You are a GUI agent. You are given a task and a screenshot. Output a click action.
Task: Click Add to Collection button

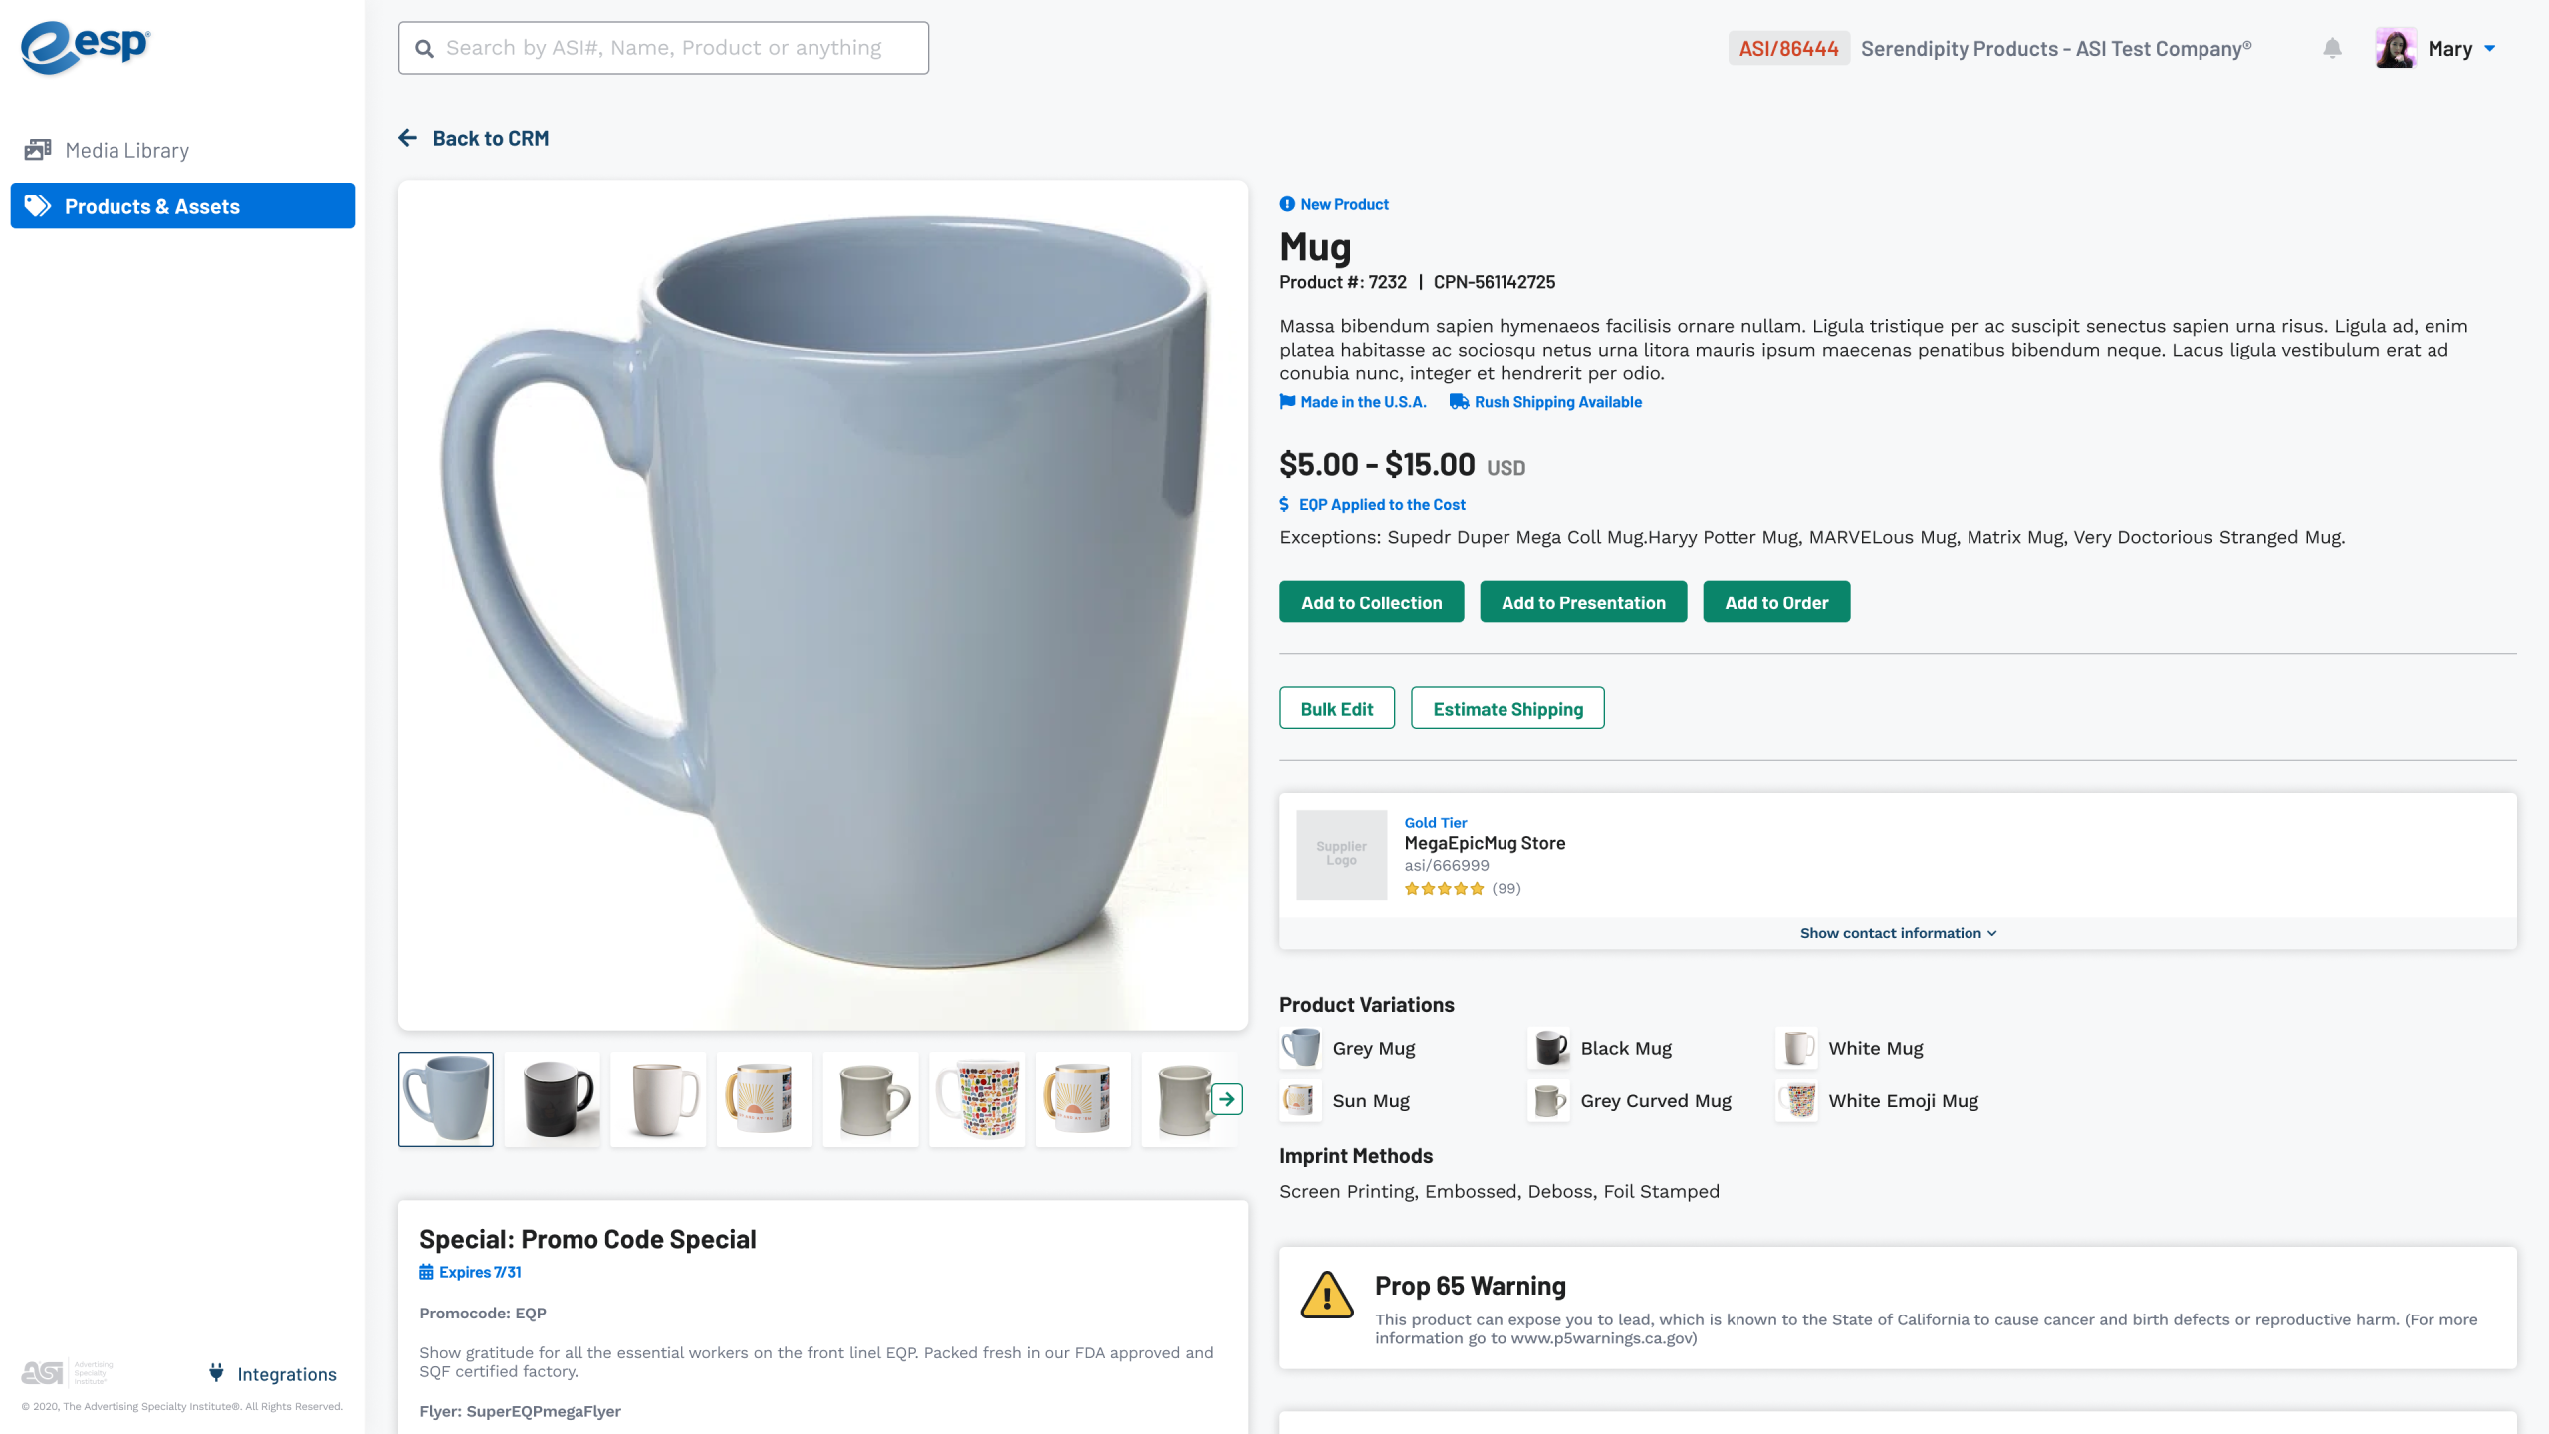click(x=1371, y=602)
